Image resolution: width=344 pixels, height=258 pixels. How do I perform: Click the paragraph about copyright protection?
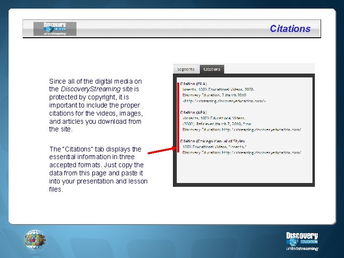(x=96, y=105)
